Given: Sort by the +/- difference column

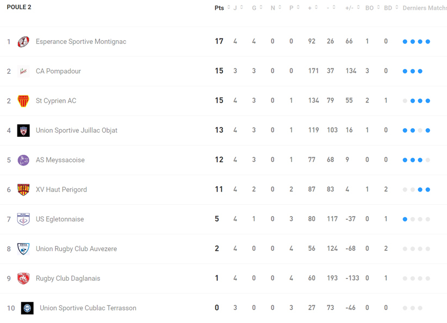Looking at the screenshot, I should coord(350,8).
